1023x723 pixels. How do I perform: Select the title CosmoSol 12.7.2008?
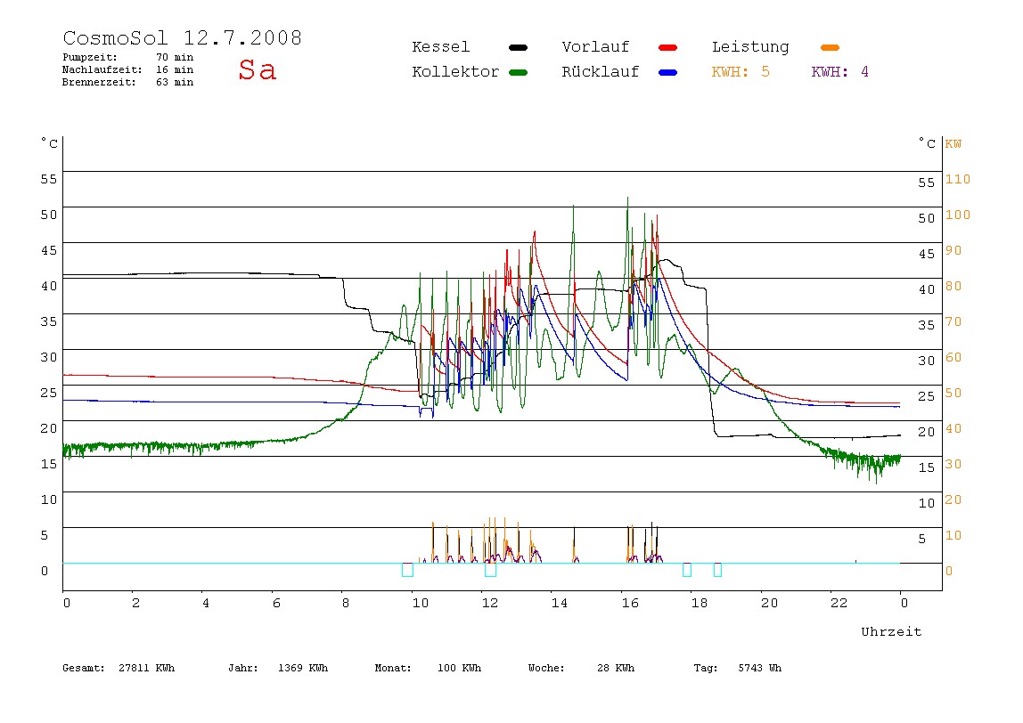(x=183, y=37)
